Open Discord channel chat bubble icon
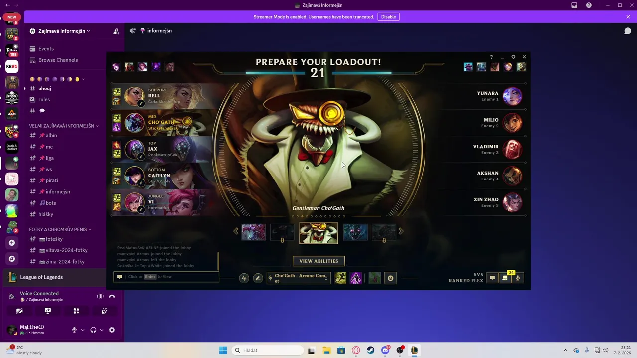 pos(628,31)
